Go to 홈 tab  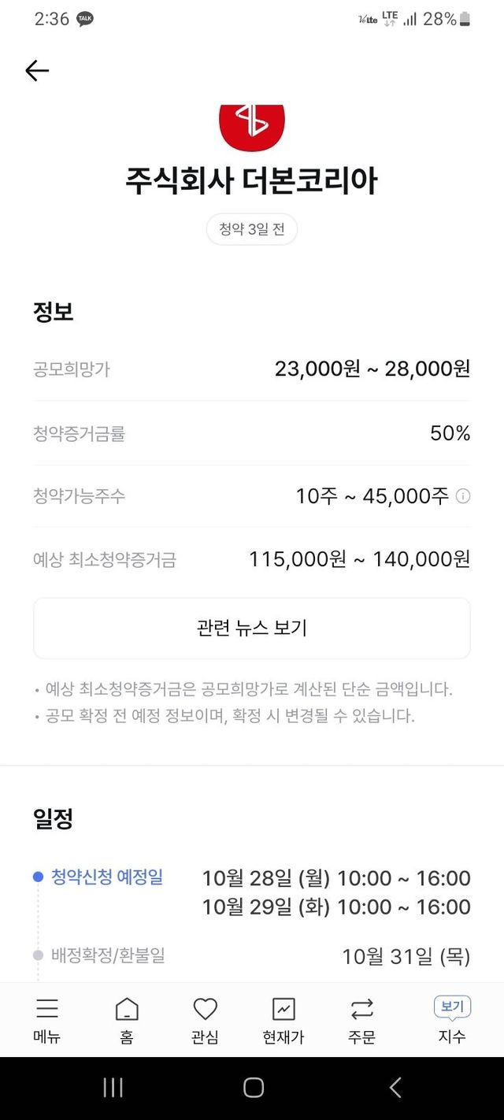tap(126, 1020)
